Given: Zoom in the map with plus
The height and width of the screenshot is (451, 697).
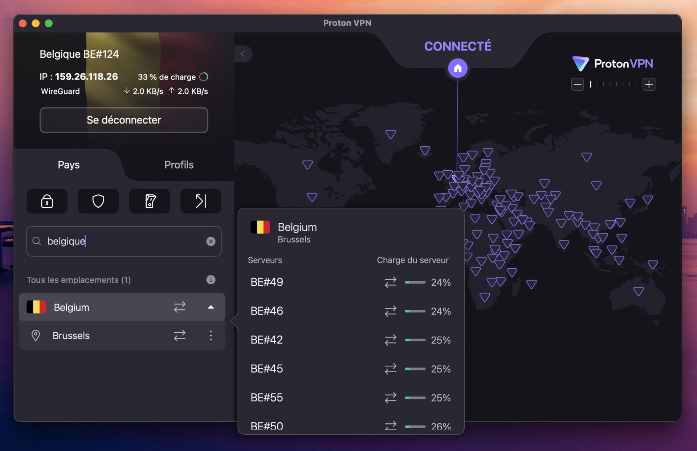Looking at the screenshot, I should 649,85.
